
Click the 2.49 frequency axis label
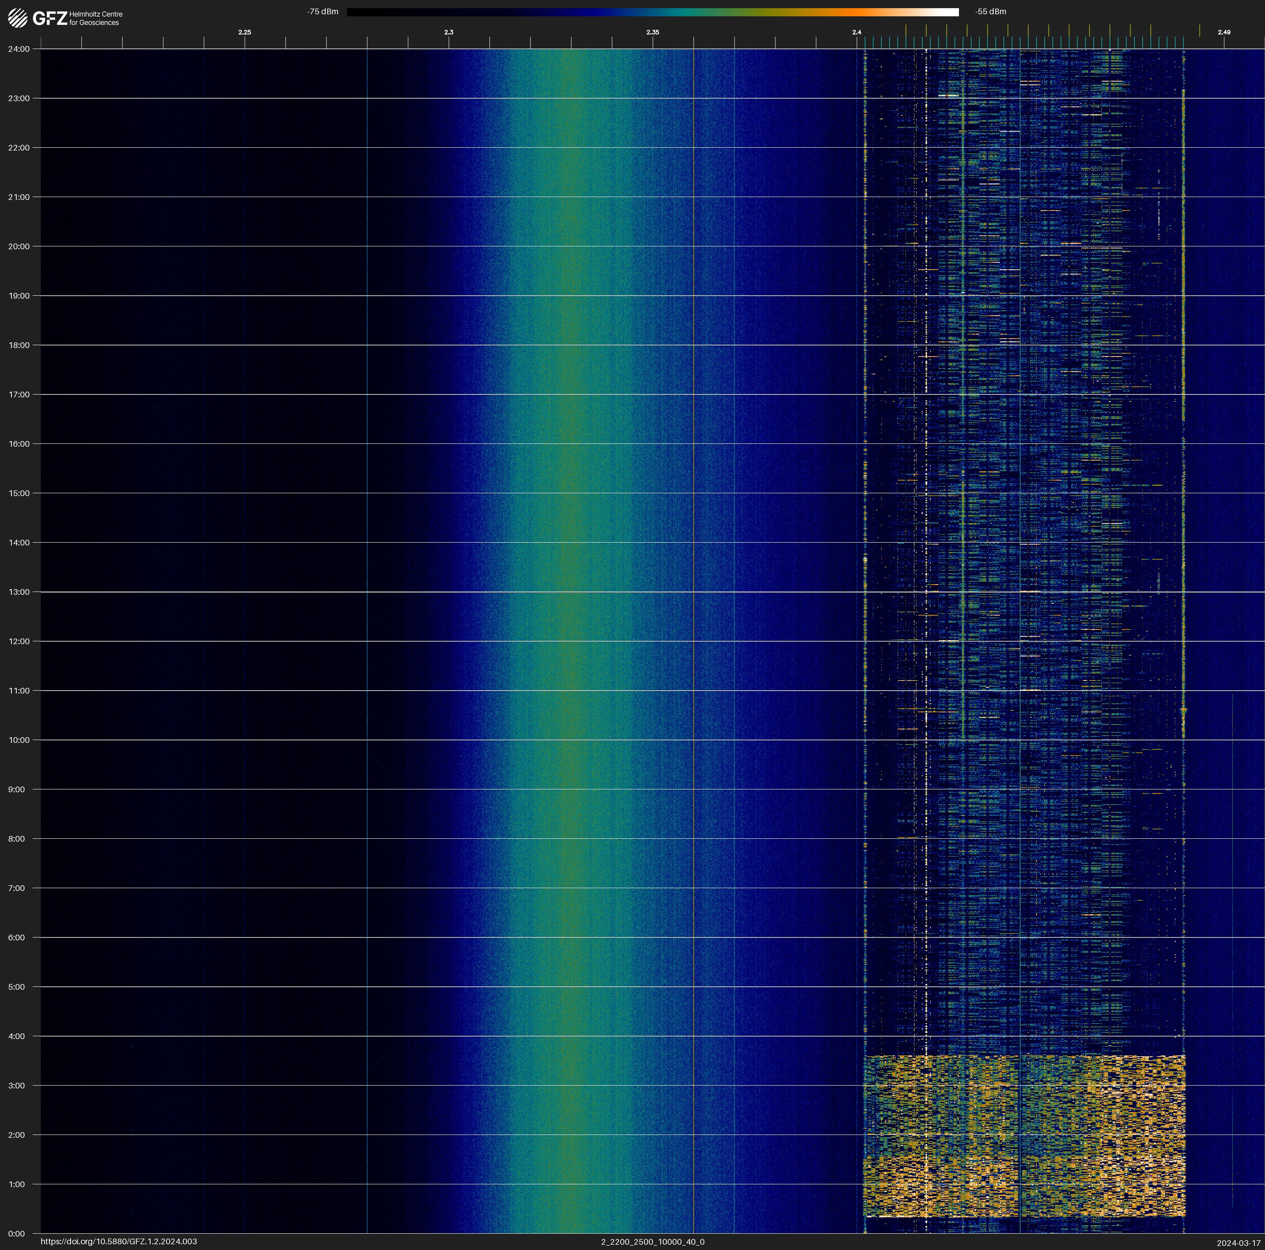click(x=1223, y=32)
